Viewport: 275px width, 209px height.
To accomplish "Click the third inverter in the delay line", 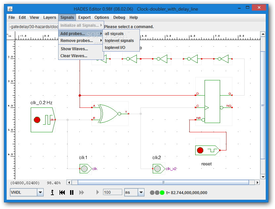I will pyautogui.click(x=162, y=59).
